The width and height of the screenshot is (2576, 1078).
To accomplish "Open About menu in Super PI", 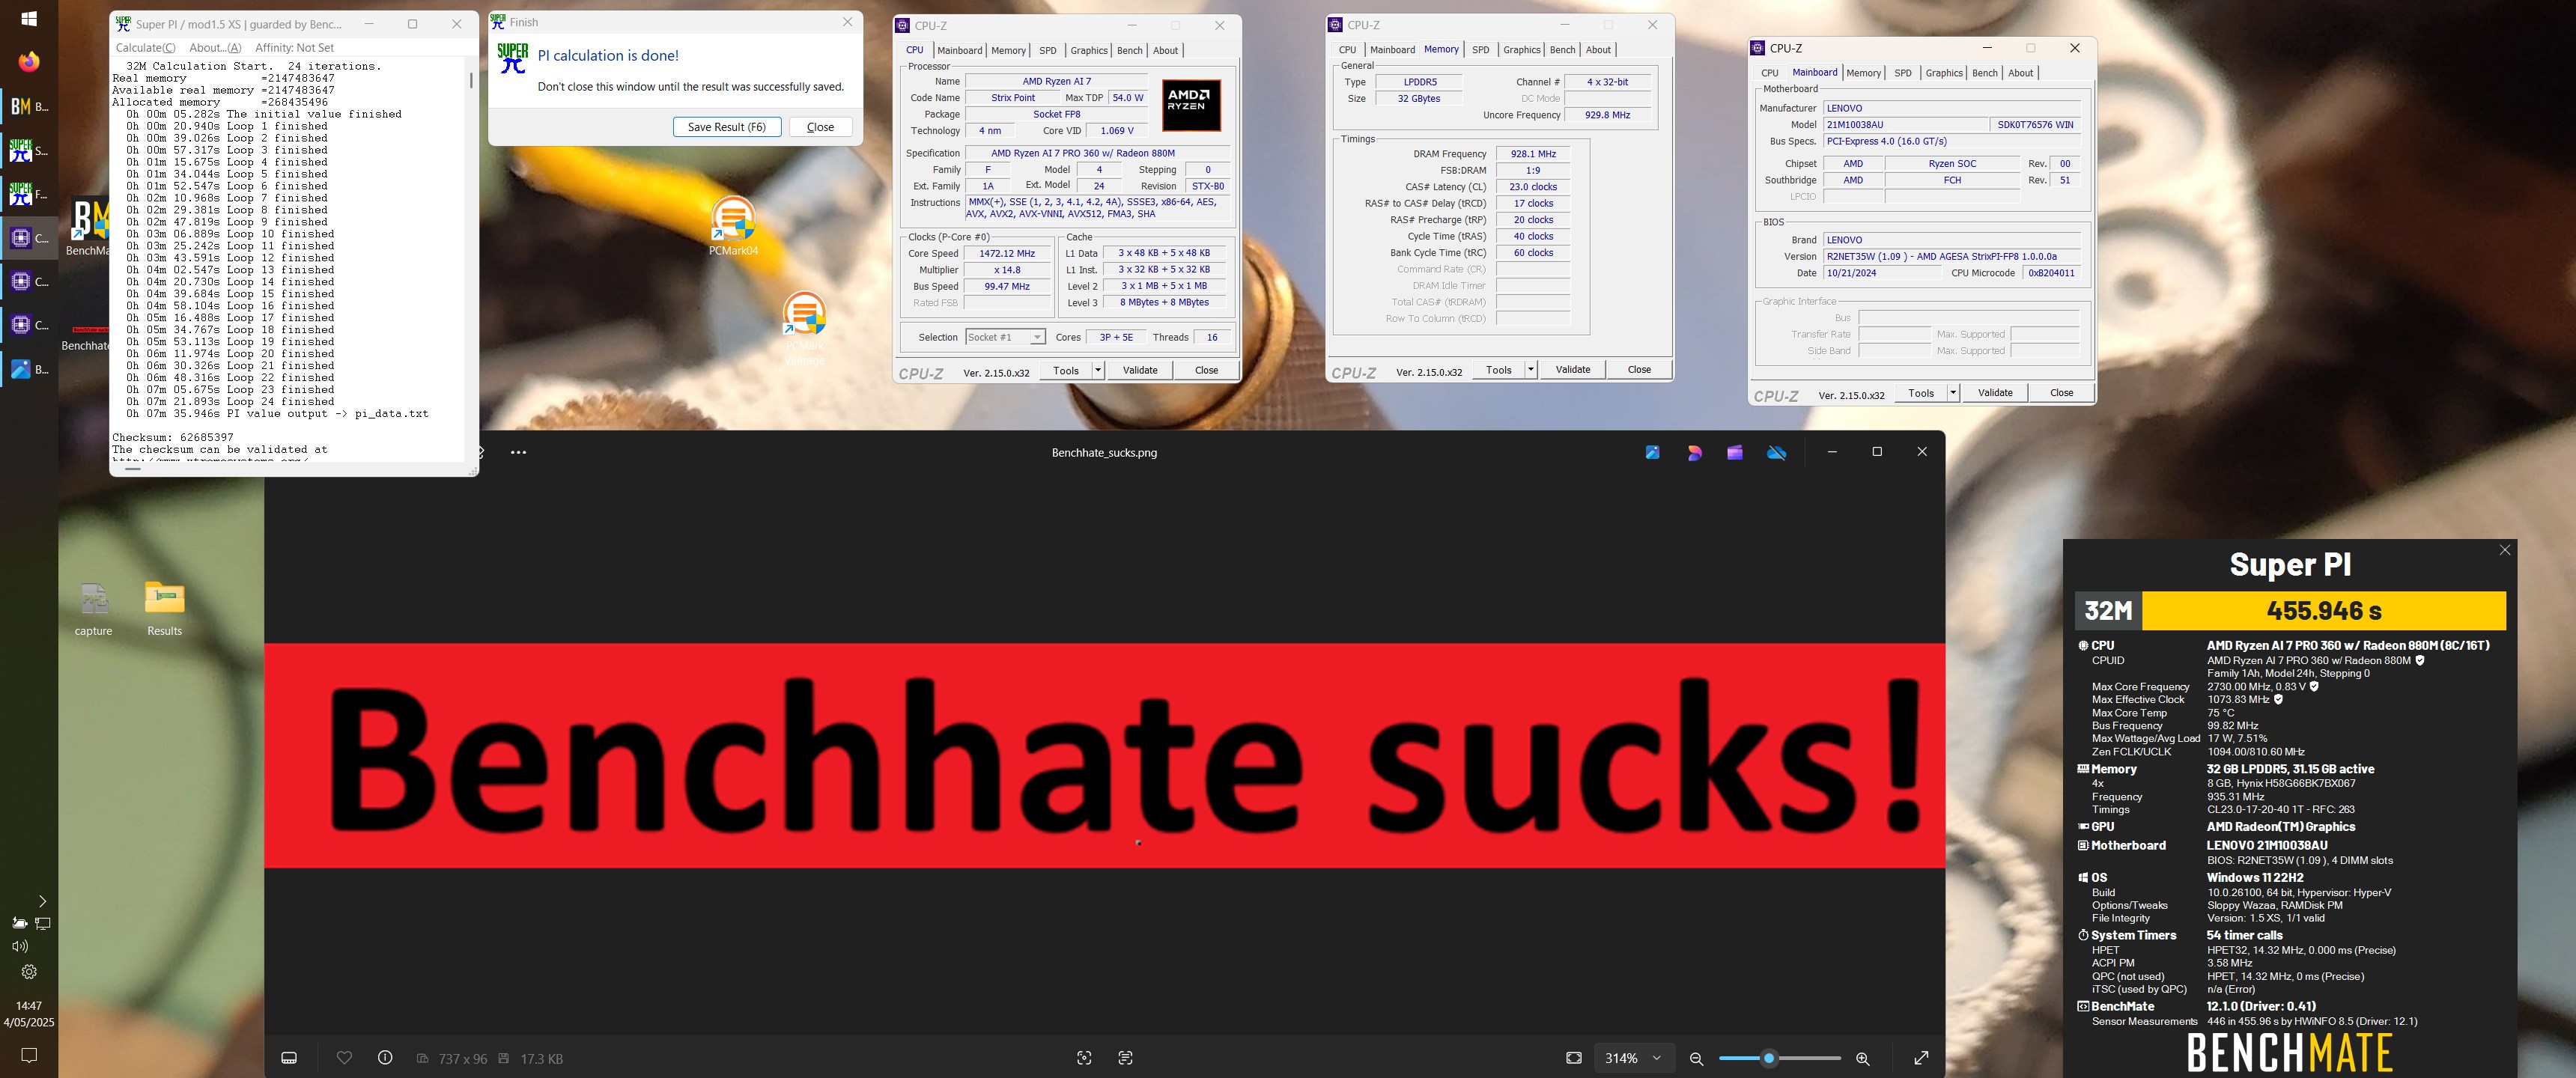I will point(215,47).
